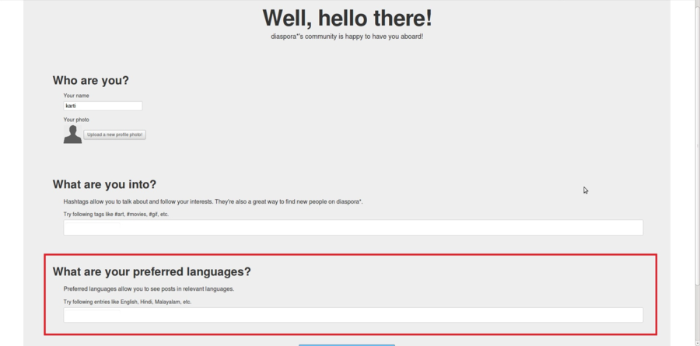This screenshot has height=346, width=700.
Task: Click the Your photo label
Action: 76,120
